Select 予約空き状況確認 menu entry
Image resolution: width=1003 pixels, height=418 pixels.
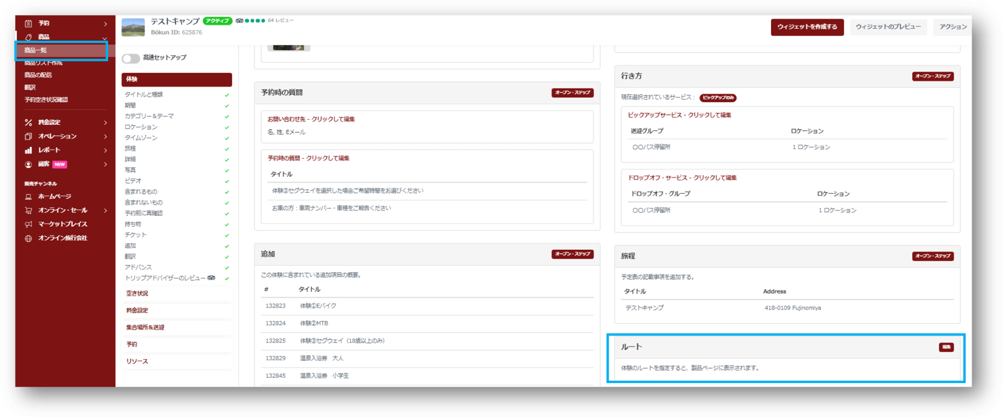point(46,100)
